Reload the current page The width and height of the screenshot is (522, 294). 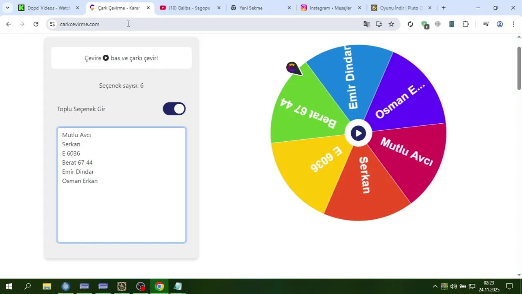(x=36, y=24)
